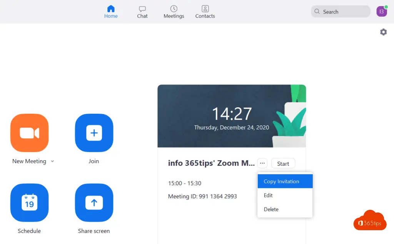Image resolution: width=394 pixels, height=244 pixels.
Task: Choose Edit in the meeting menu
Action: point(268,195)
